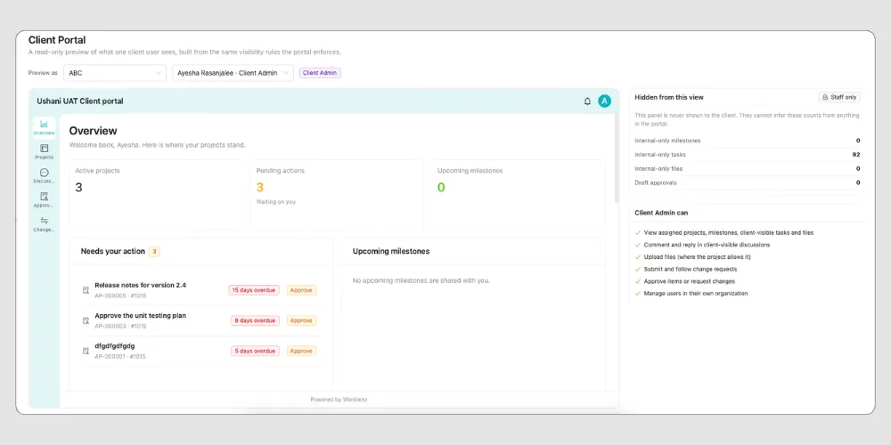The height and width of the screenshot is (445, 891).
Task: Click the Approve items or request changes line
Action: (x=690, y=281)
